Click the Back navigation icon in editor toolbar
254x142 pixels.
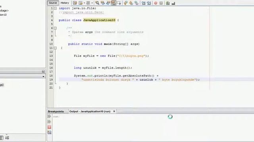(81, 3)
